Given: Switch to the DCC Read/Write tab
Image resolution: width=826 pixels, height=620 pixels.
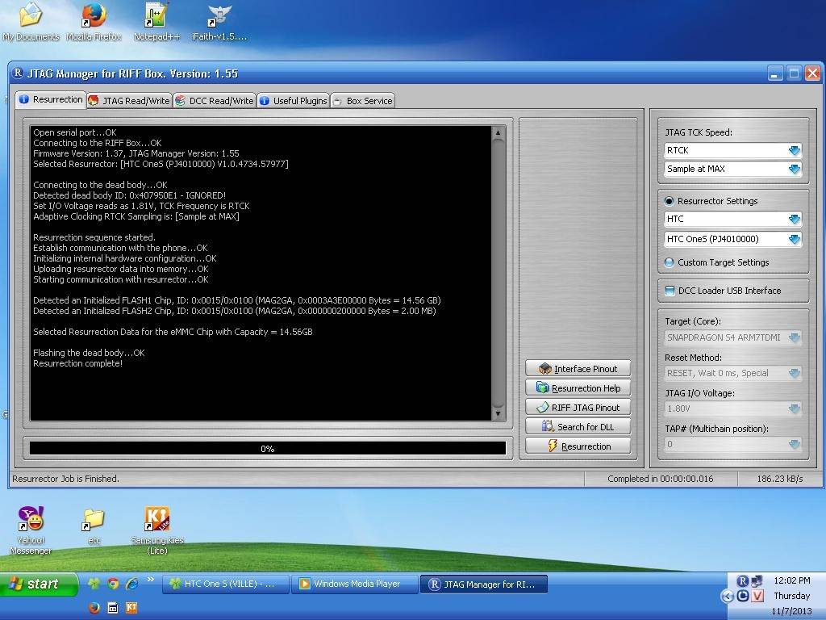Looking at the screenshot, I should tap(215, 101).
